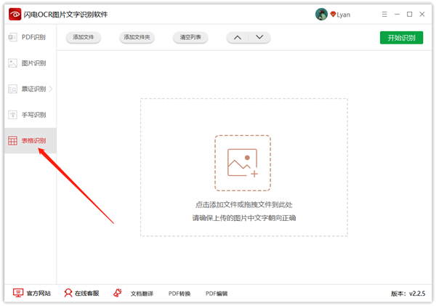The height and width of the screenshot is (306, 436).
Task: Click the VIP diamond badge beside Lyan
Action: [333, 14]
